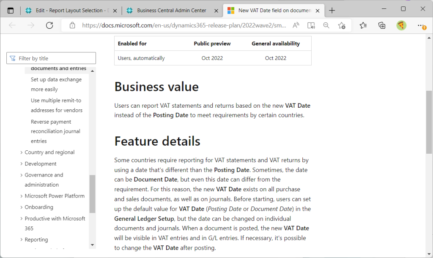Click the 'Users, automatically' table cell
433x258 pixels.
(x=141, y=58)
